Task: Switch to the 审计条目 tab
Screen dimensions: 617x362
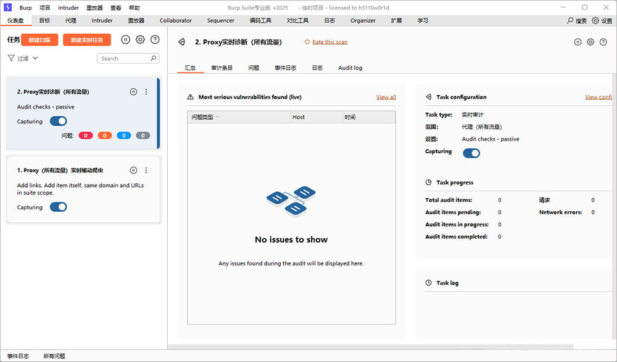Action: click(x=222, y=68)
